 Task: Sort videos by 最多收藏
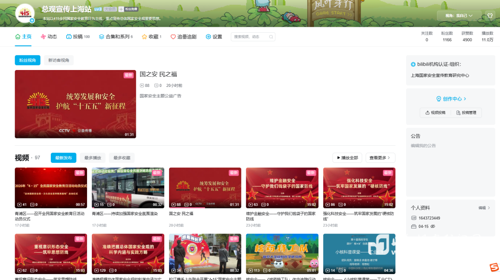[122, 158]
